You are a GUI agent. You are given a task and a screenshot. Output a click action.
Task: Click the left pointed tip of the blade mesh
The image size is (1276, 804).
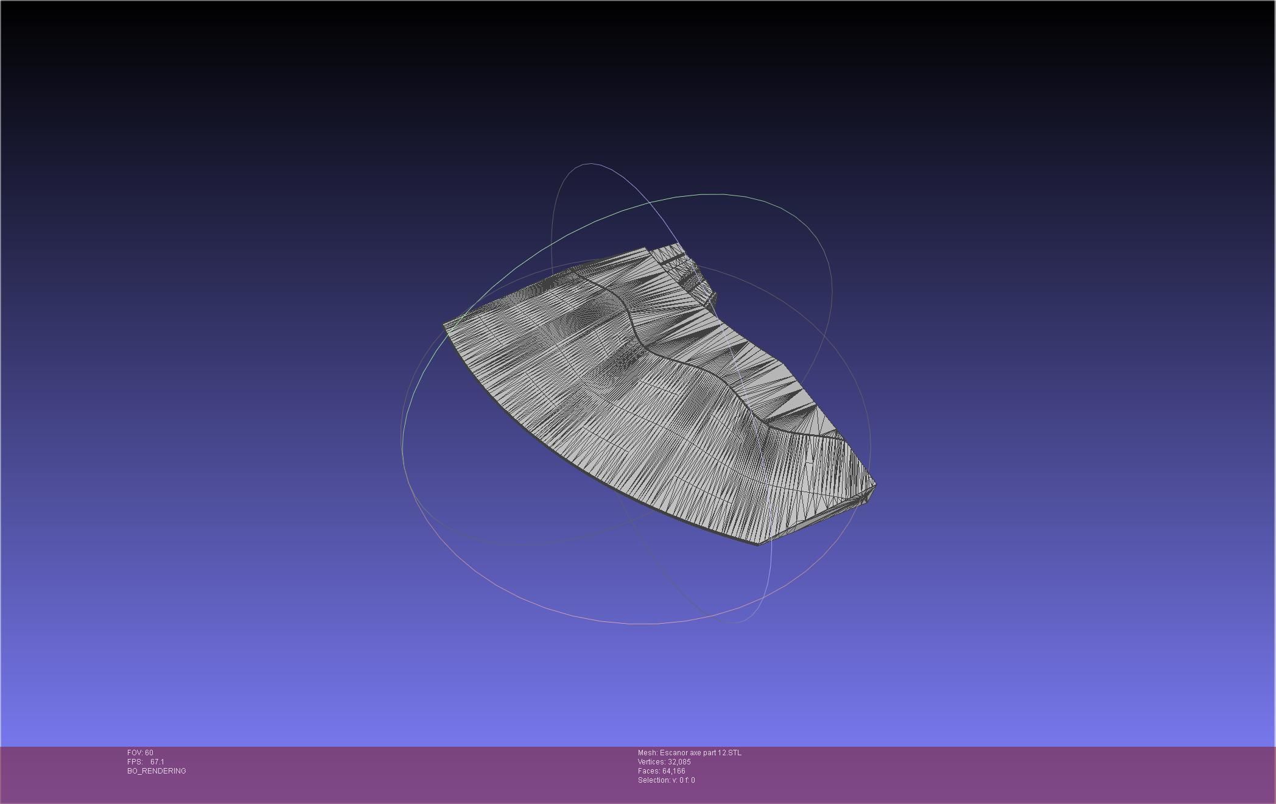445,325
